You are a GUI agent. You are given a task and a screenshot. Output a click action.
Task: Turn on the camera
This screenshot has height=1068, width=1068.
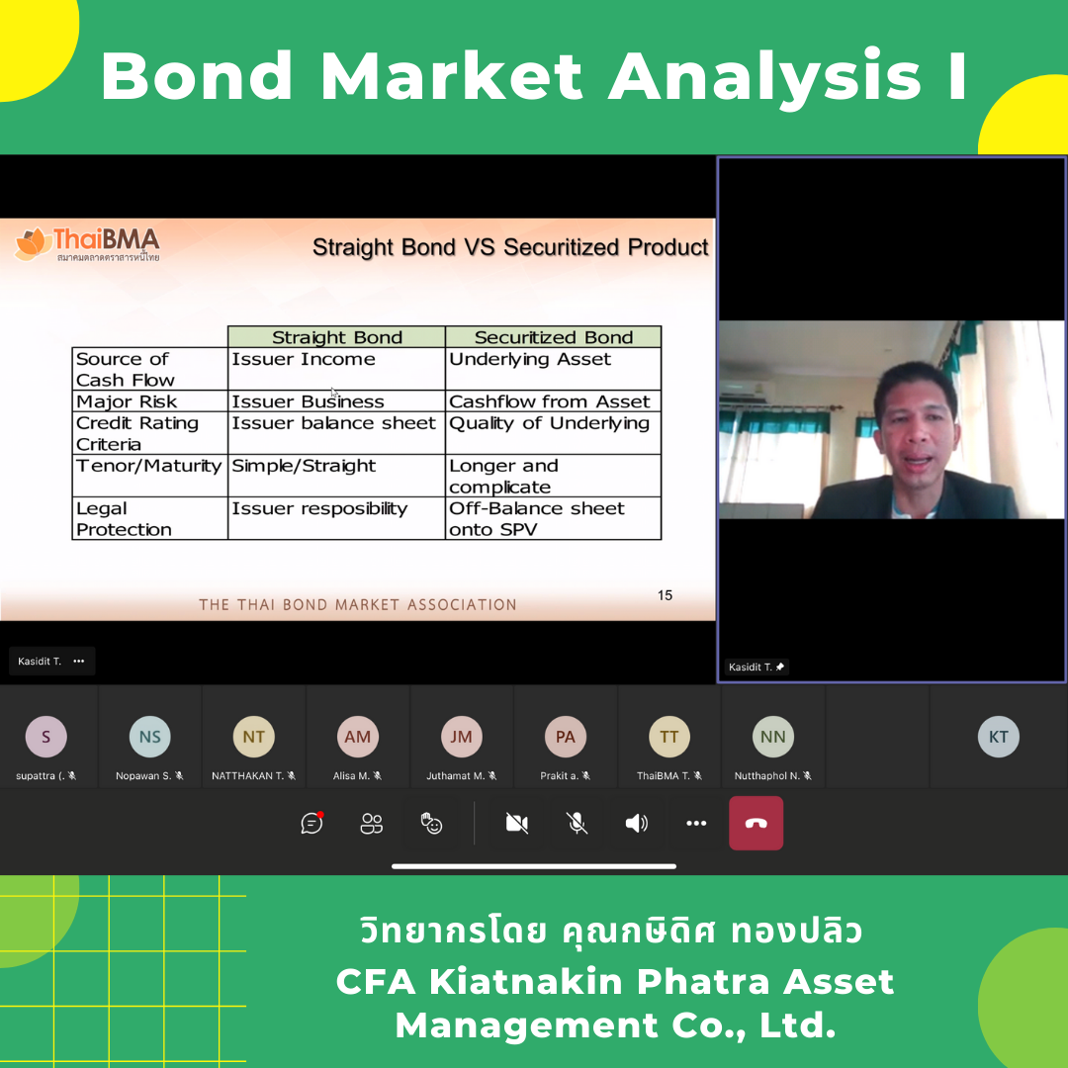click(x=516, y=823)
